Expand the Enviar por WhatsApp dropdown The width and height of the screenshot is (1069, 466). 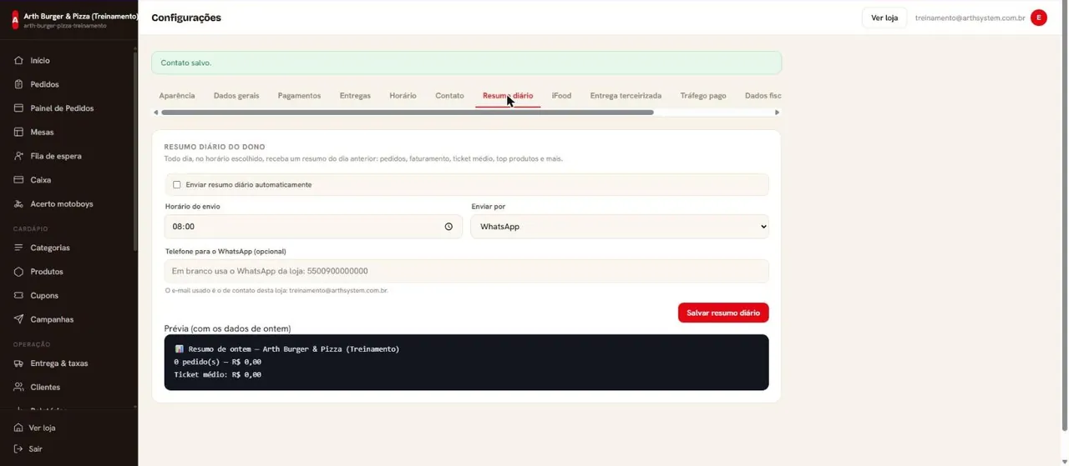click(x=620, y=227)
